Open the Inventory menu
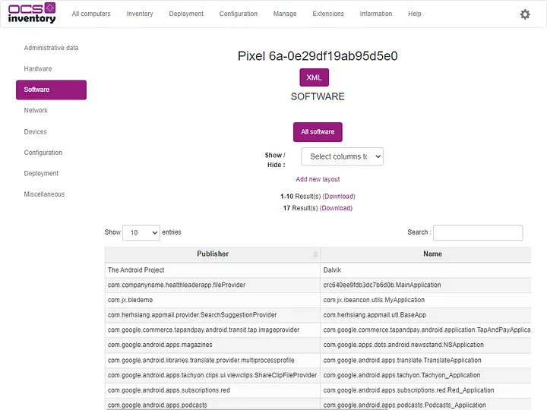 tap(140, 14)
